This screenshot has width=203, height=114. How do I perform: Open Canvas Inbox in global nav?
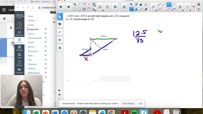[19, 56]
